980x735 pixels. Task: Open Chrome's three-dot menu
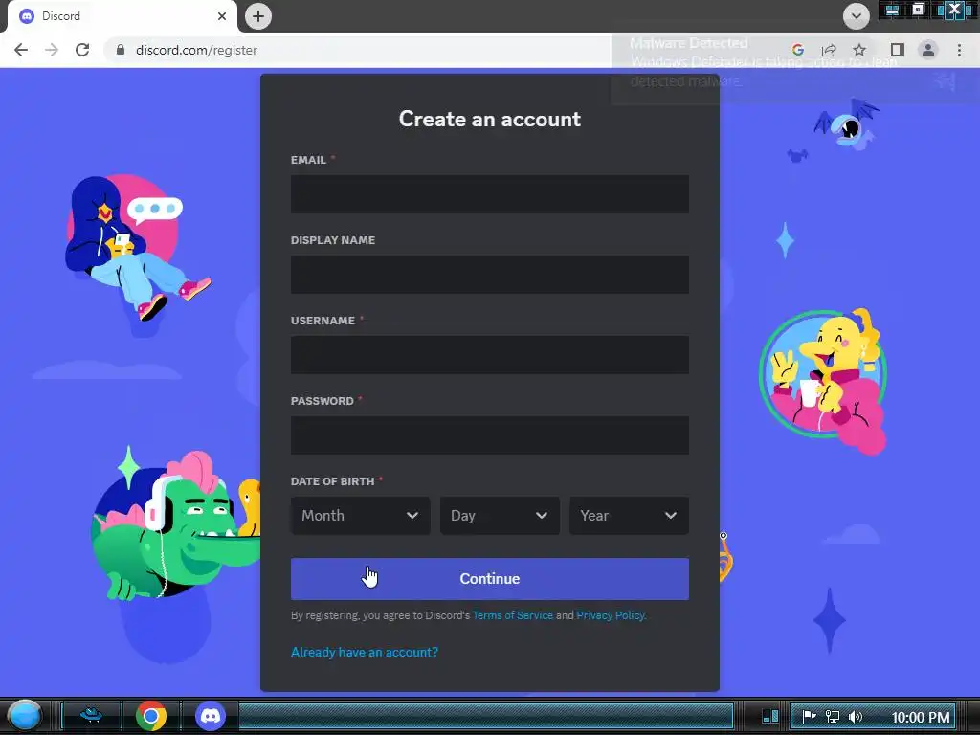click(959, 50)
